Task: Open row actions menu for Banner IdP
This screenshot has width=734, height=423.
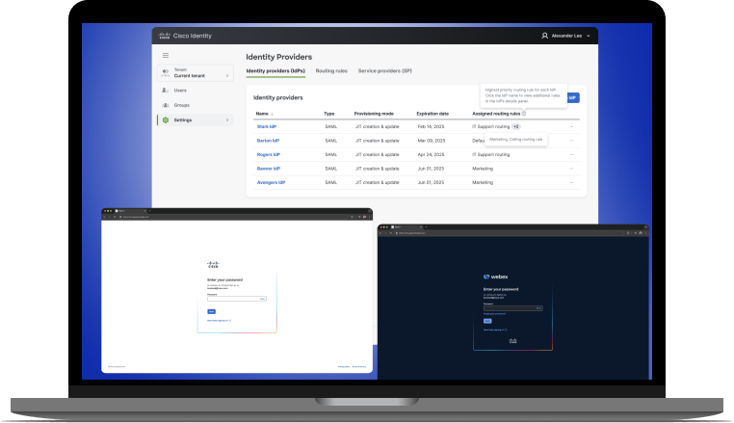Action: click(571, 169)
